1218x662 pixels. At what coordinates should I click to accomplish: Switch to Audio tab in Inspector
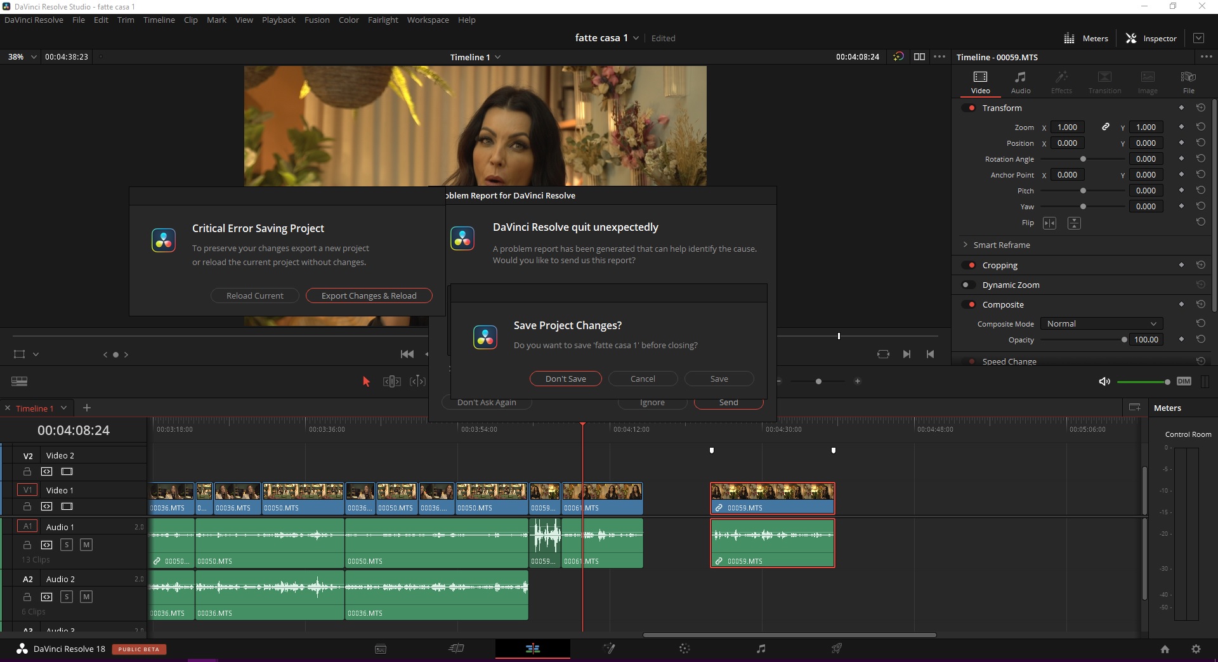click(x=1020, y=82)
